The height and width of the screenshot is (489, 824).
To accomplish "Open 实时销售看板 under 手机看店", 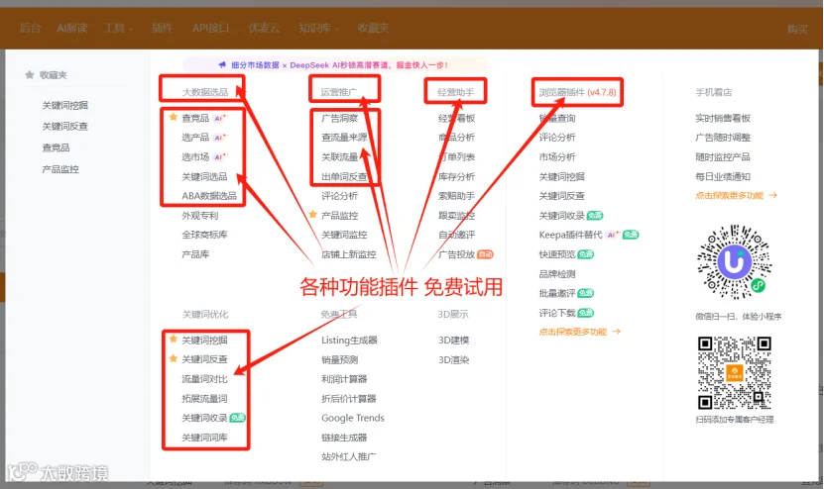I will 723,119.
